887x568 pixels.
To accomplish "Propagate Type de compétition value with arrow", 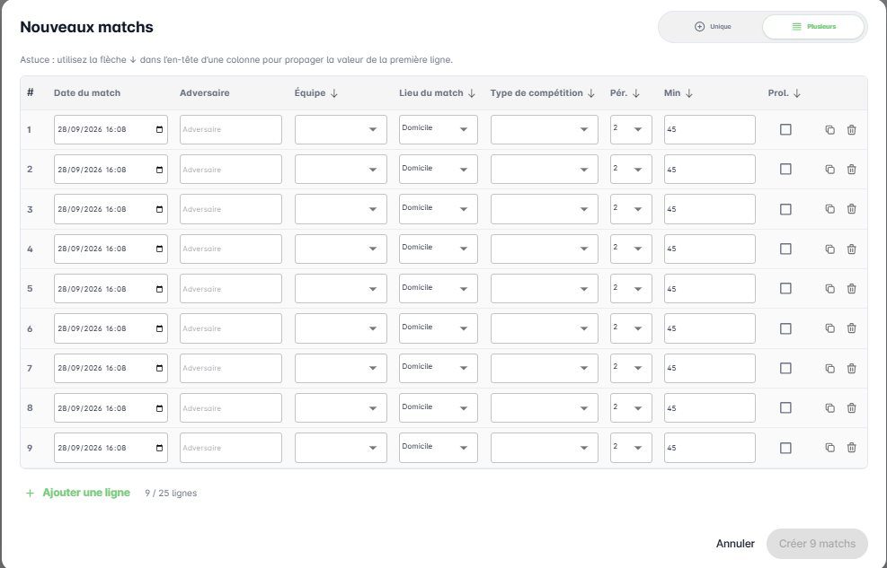I will pos(591,93).
